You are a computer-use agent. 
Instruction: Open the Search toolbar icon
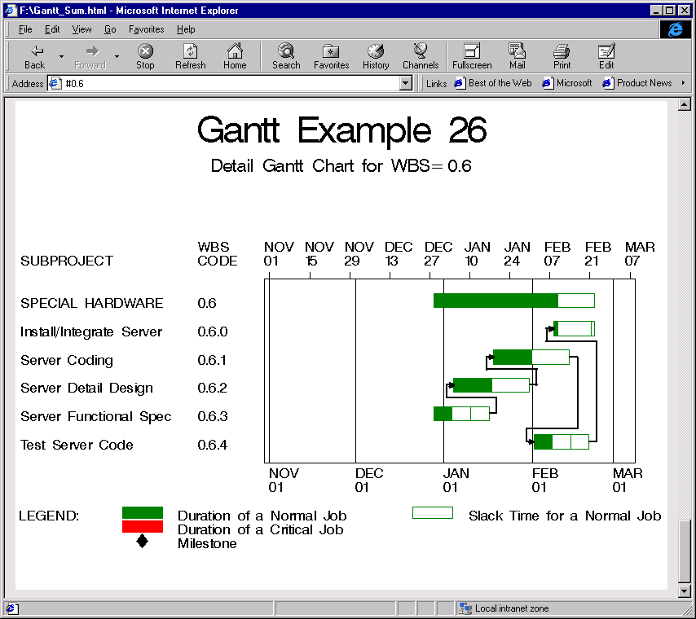click(286, 56)
